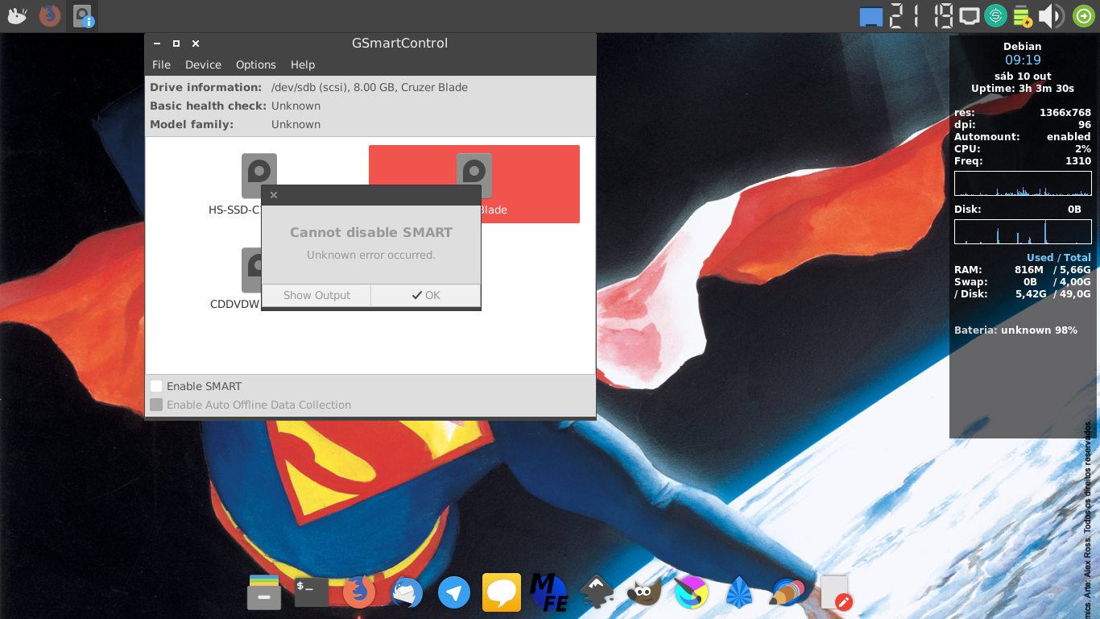The width and height of the screenshot is (1100, 619).
Task: Open Thunderbird mail in the dock
Action: pos(407,592)
